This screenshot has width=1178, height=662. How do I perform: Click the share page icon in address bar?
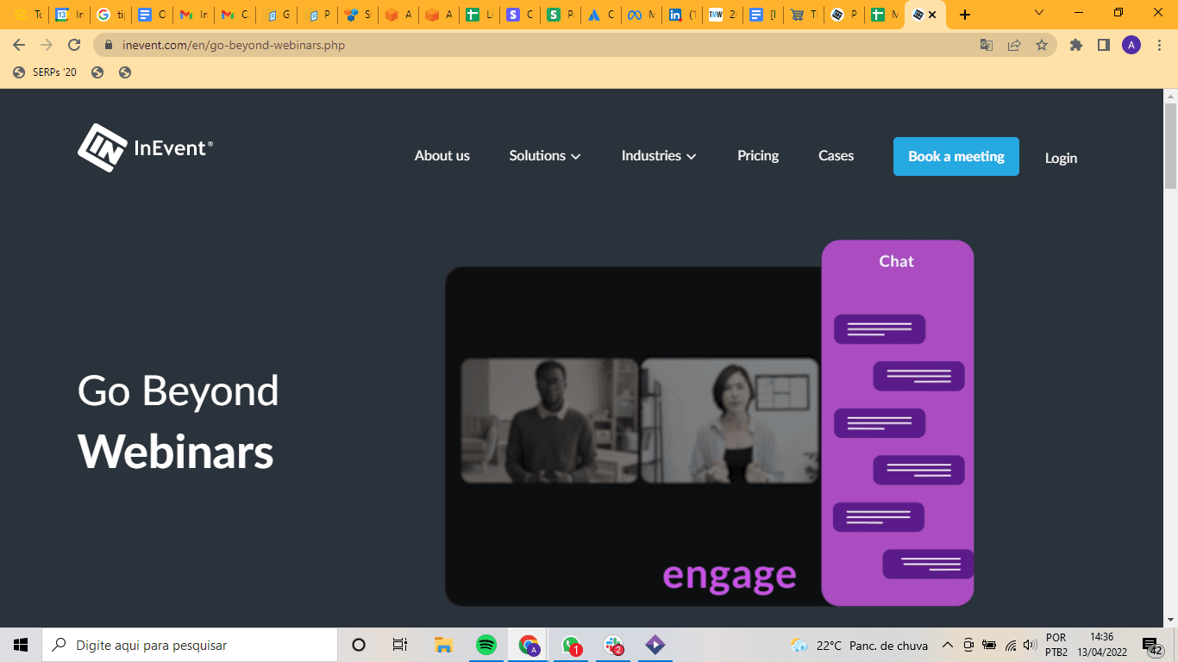click(x=1014, y=45)
